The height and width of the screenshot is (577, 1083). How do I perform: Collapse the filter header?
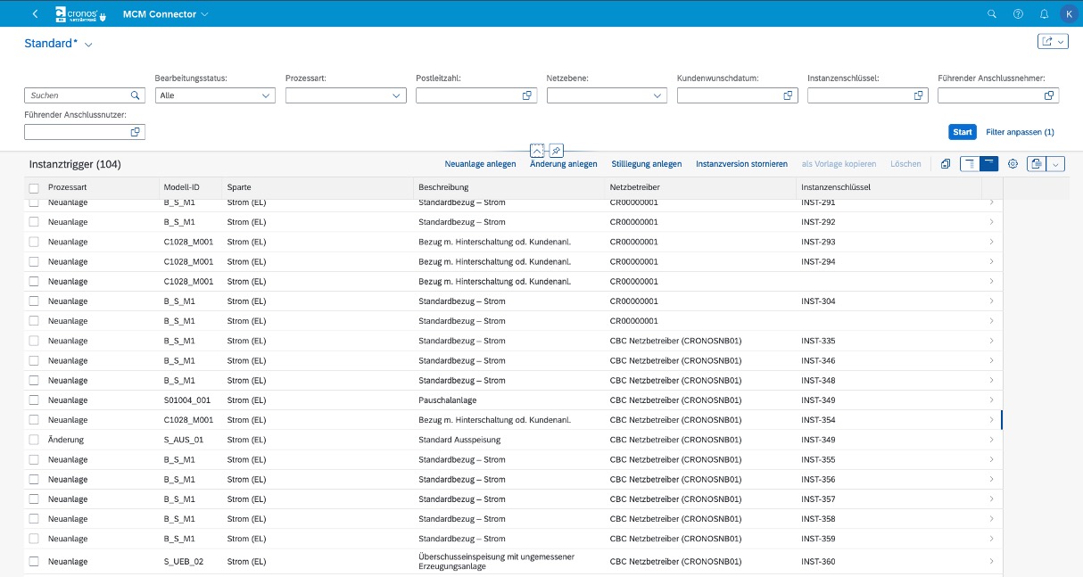(x=537, y=151)
